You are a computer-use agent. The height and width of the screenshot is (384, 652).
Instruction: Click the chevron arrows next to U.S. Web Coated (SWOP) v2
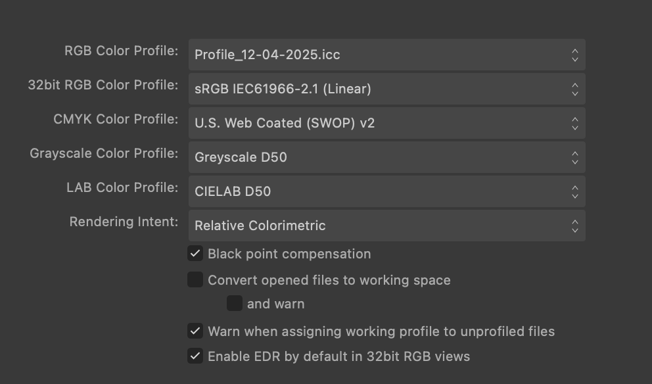click(x=574, y=123)
